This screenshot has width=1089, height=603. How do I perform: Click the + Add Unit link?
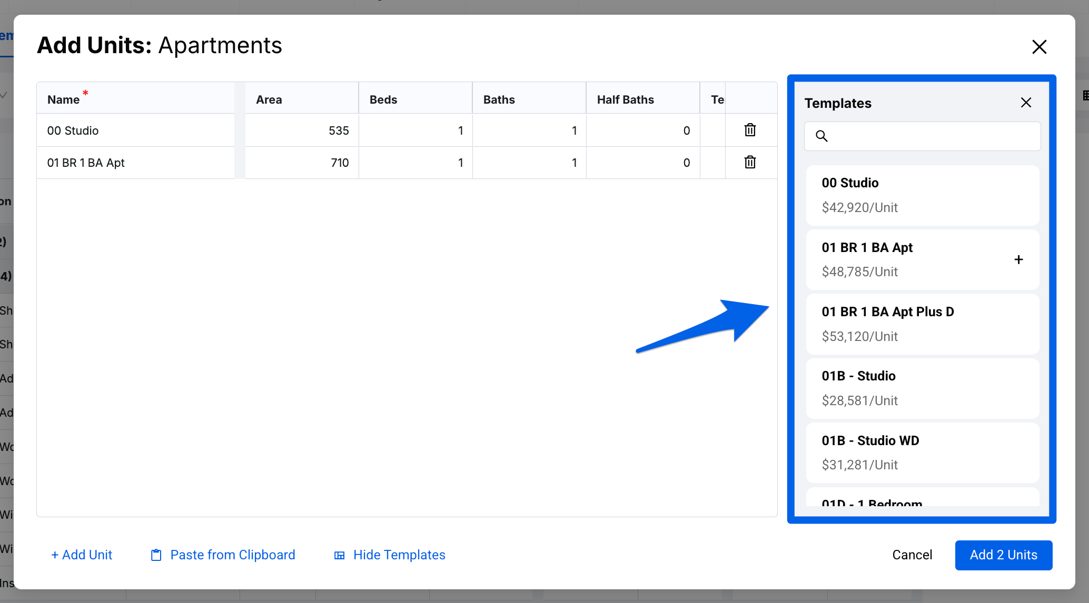tap(82, 555)
